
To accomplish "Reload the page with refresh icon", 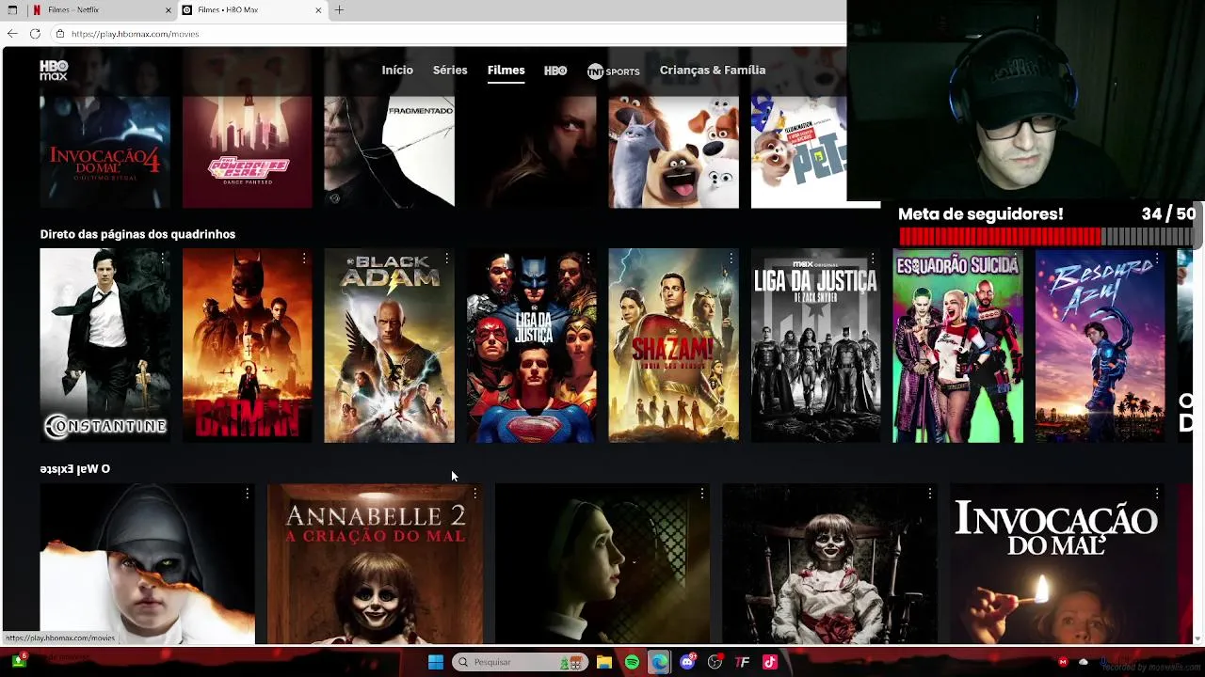I will 35,34.
